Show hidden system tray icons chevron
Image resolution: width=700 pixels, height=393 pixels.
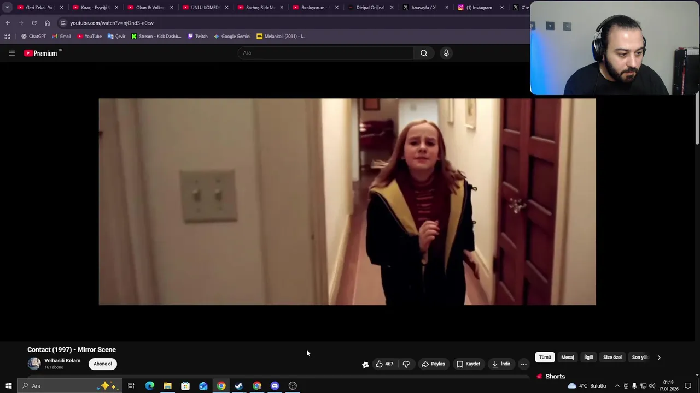tap(617, 386)
